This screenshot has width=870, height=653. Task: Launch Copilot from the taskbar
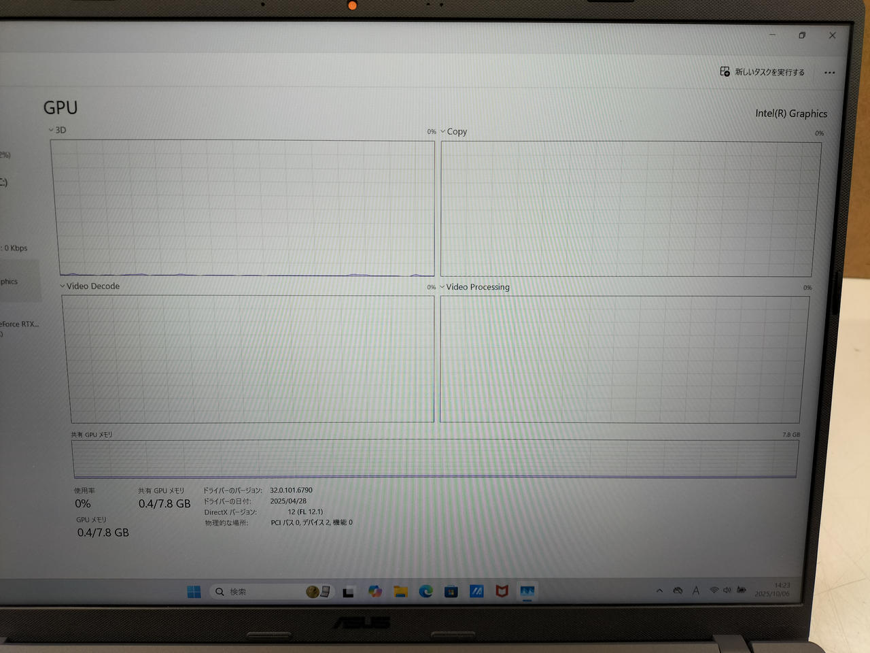(x=375, y=592)
